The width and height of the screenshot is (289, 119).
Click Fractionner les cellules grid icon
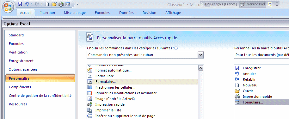(90, 87)
